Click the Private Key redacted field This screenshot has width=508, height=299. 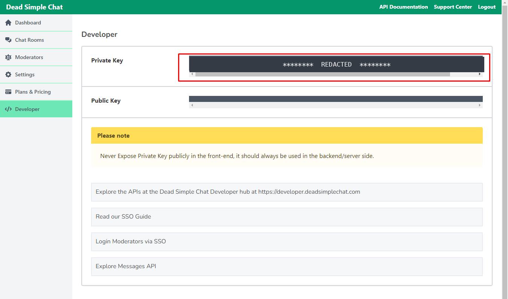(x=336, y=64)
